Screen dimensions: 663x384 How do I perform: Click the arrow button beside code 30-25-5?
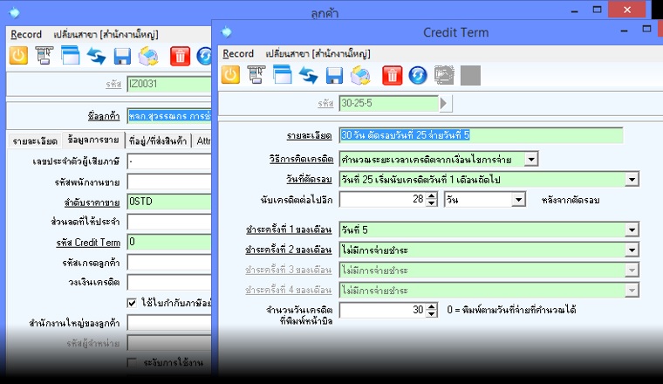pos(446,104)
